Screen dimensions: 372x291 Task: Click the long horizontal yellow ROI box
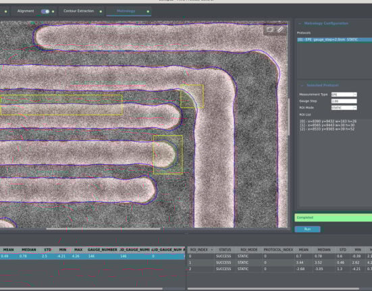click(x=61, y=105)
